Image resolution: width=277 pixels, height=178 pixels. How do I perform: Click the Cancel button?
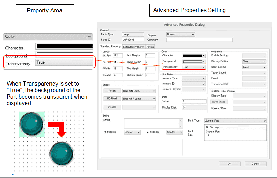(255, 164)
